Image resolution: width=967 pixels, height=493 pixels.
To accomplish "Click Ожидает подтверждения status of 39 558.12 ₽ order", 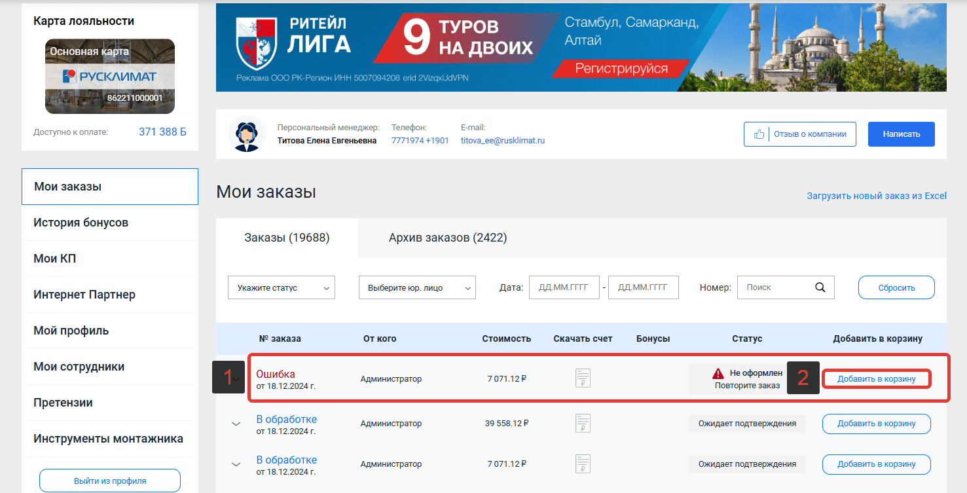I will [x=747, y=424].
